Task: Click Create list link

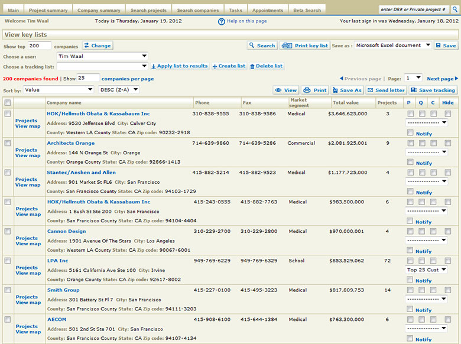Action: coord(229,66)
